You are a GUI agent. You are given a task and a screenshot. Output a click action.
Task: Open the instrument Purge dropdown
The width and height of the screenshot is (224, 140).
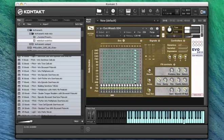(x=154, y=32)
